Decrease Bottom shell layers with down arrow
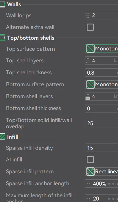Viewport: 118px width, 202px height. [88, 98]
